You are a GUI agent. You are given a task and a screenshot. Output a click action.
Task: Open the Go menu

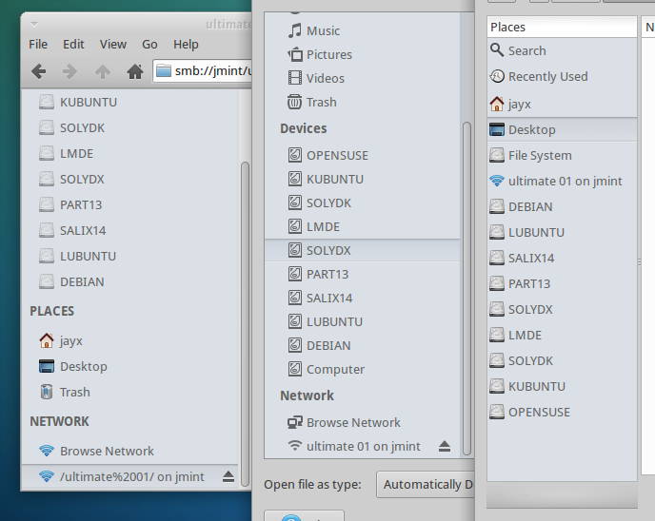(x=149, y=44)
